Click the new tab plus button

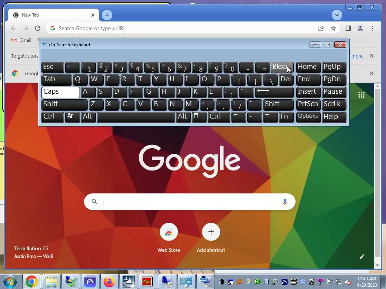[x=107, y=15]
